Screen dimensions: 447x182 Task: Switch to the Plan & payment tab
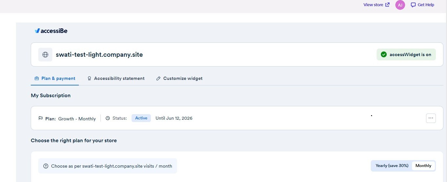click(x=55, y=79)
